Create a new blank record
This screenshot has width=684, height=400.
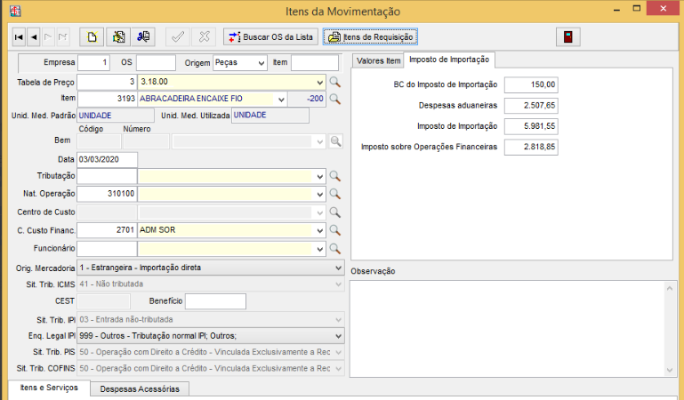point(91,37)
